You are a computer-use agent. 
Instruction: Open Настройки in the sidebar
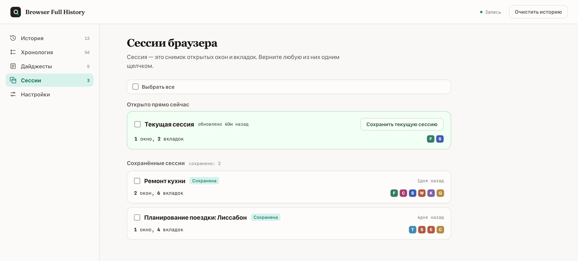tap(49, 95)
